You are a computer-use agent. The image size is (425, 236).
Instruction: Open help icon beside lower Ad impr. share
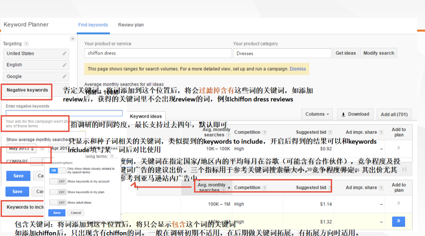(381, 188)
